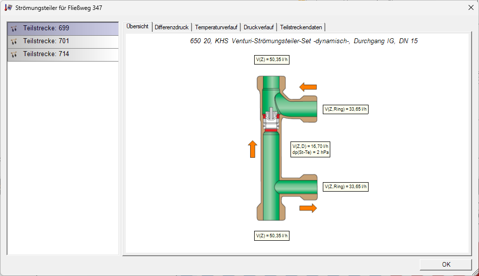
Task: Open the Druckverlauf tab
Action: [259, 27]
